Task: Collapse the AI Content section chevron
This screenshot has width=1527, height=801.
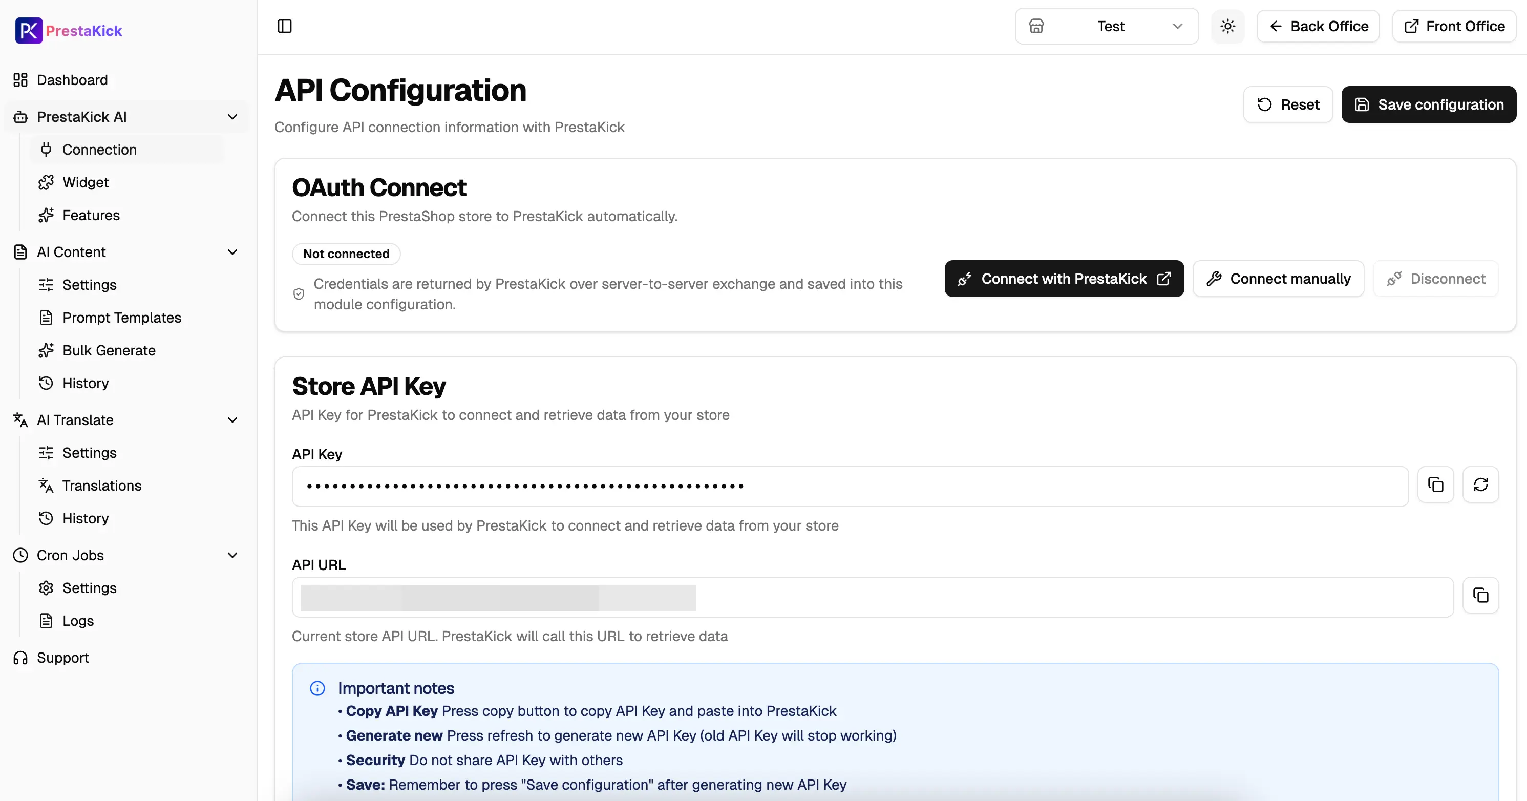Action: (x=232, y=252)
